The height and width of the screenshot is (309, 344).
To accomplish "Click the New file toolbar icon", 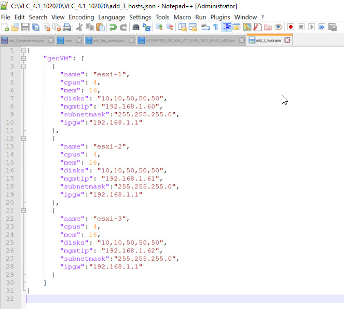I will pos(5,27).
